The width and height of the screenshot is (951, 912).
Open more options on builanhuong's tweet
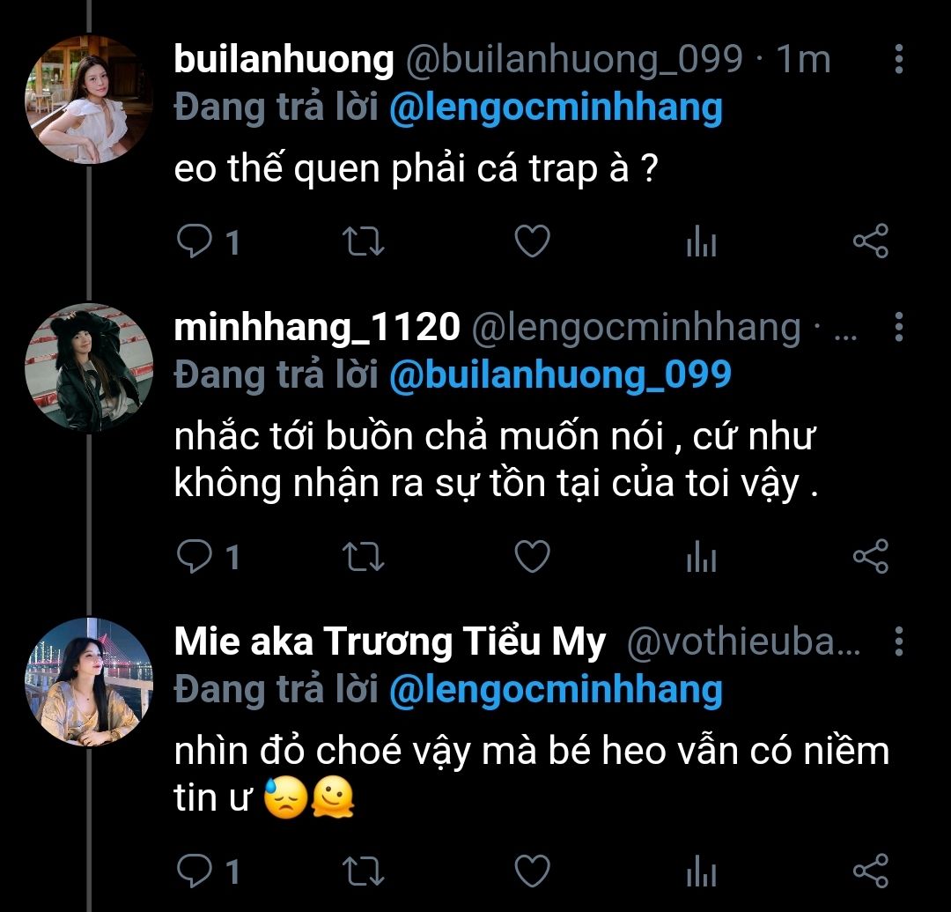click(x=898, y=60)
